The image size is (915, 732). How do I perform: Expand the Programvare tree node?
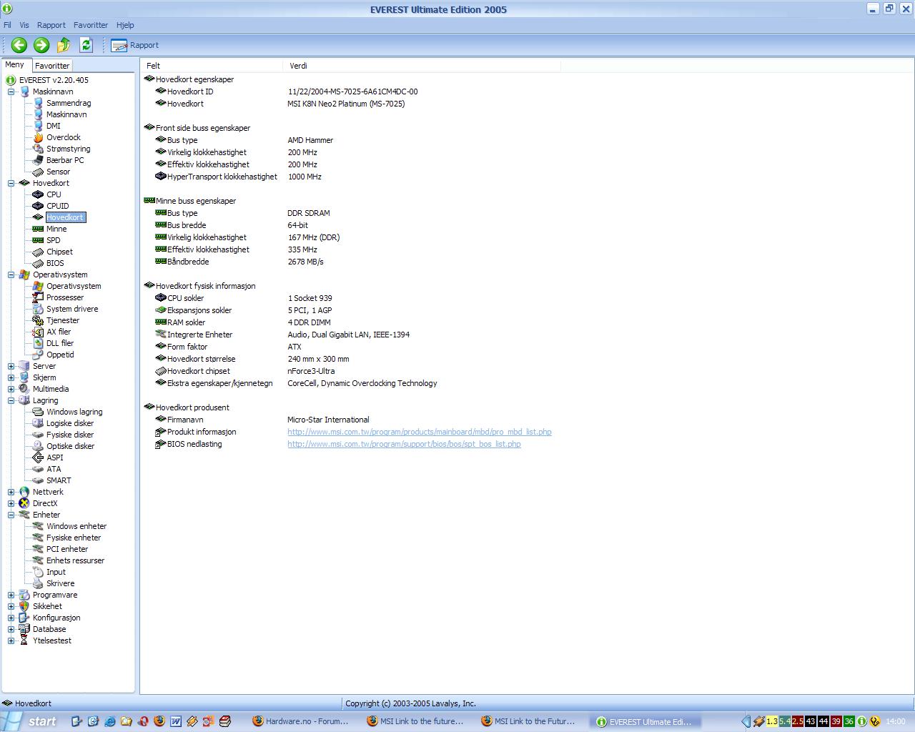(x=11, y=595)
